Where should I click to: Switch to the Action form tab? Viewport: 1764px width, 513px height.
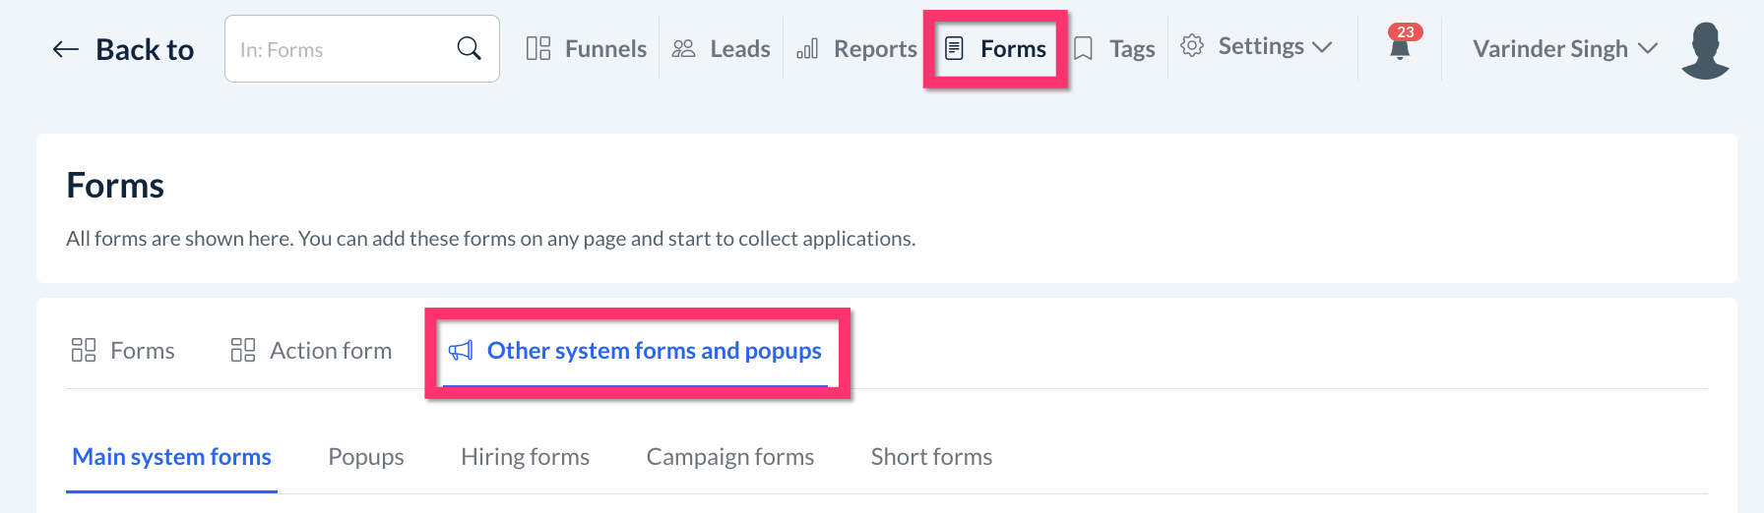(311, 351)
